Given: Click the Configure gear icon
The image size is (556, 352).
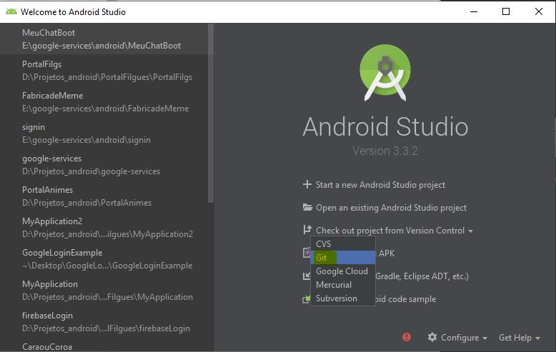Looking at the screenshot, I should (432, 337).
